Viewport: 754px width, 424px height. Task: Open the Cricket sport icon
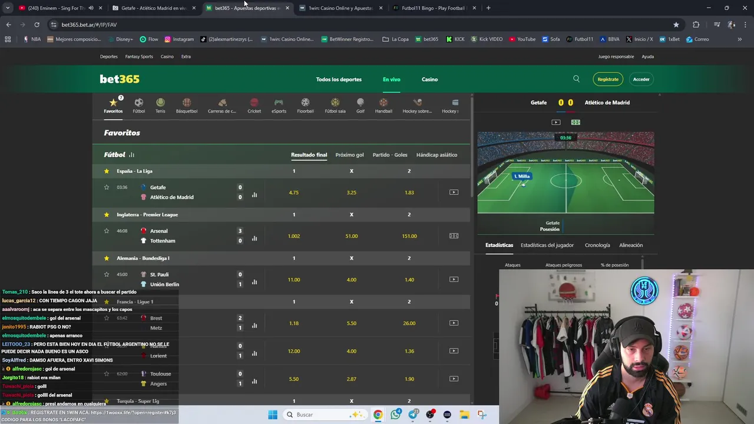tap(254, 105)
